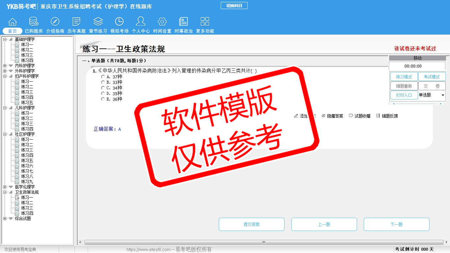This screenshot has width=450, height=253.
Task: Select answer option A. 37种
Action: tap(103, 77)
